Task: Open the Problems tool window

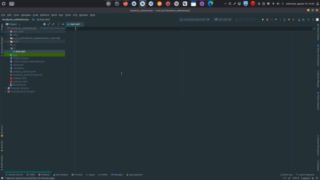Action: click(44, 174)
